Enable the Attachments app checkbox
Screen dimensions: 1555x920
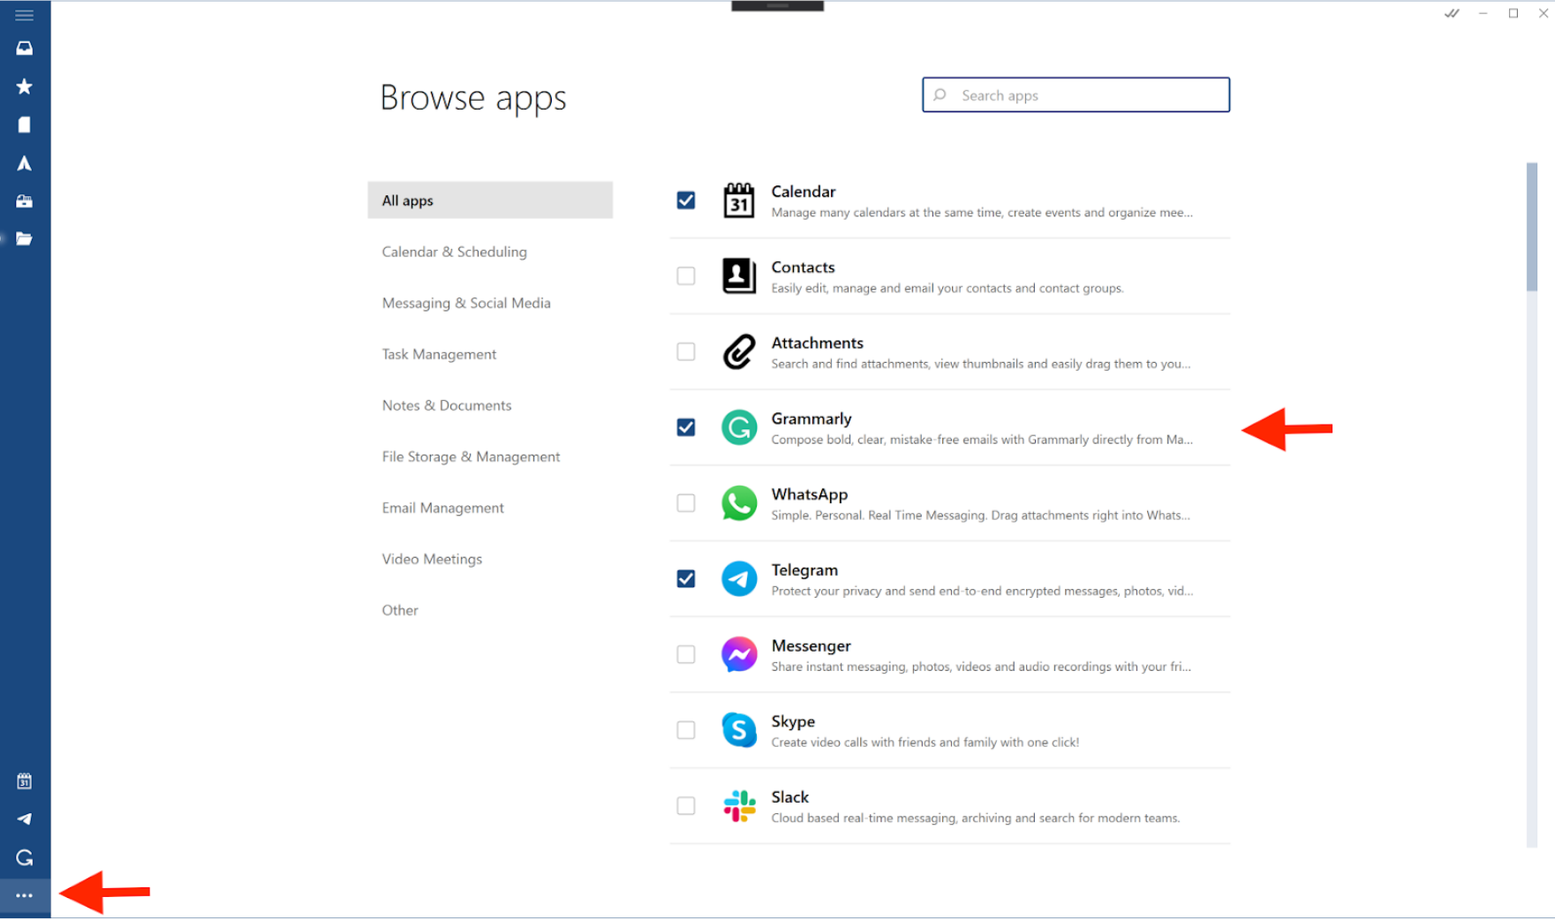[686, 351]
